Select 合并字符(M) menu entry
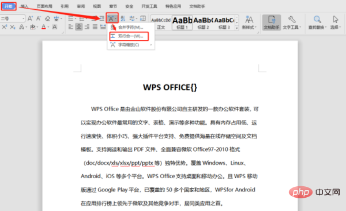The image size is (346, 211). (x=131, y=27)
